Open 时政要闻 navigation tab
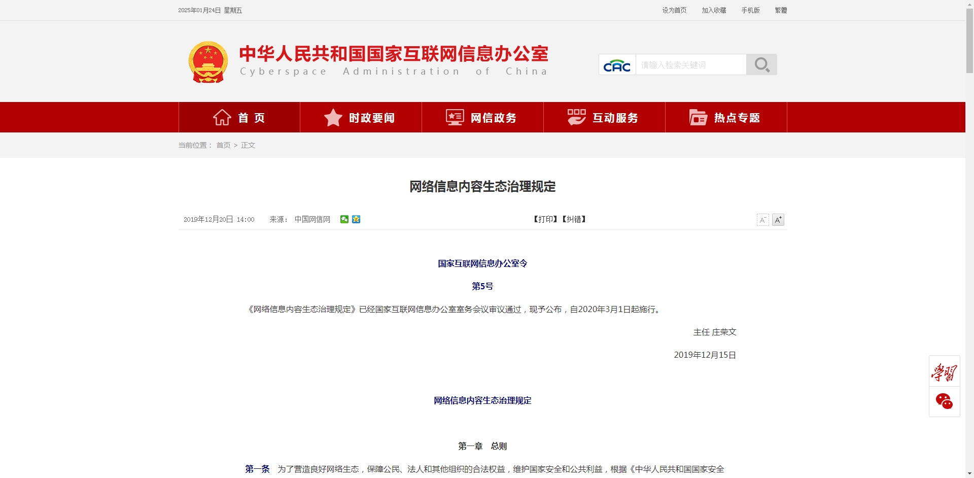The image size is (974, 478). pos(361,117)
